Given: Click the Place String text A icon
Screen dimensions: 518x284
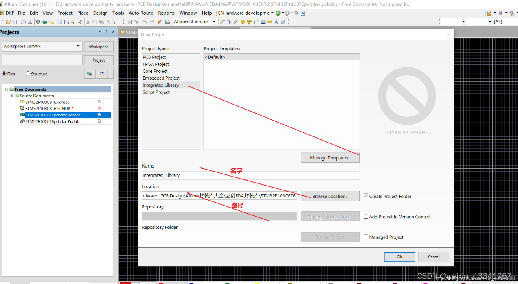Looking at the screenshot, I should [x=276, y=22].
